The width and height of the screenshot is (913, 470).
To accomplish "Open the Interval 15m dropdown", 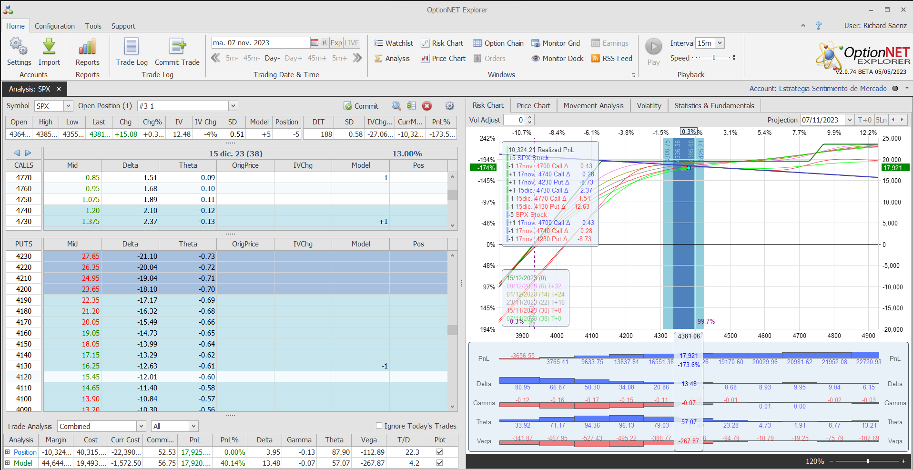I will [720, 43].
